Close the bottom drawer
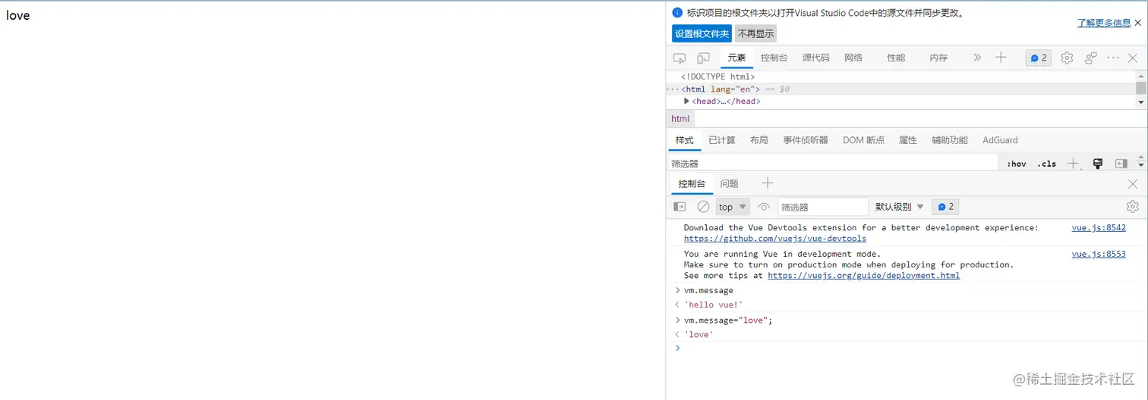The width and height of the screenshot is (1148, 400). click(1133, 183)
